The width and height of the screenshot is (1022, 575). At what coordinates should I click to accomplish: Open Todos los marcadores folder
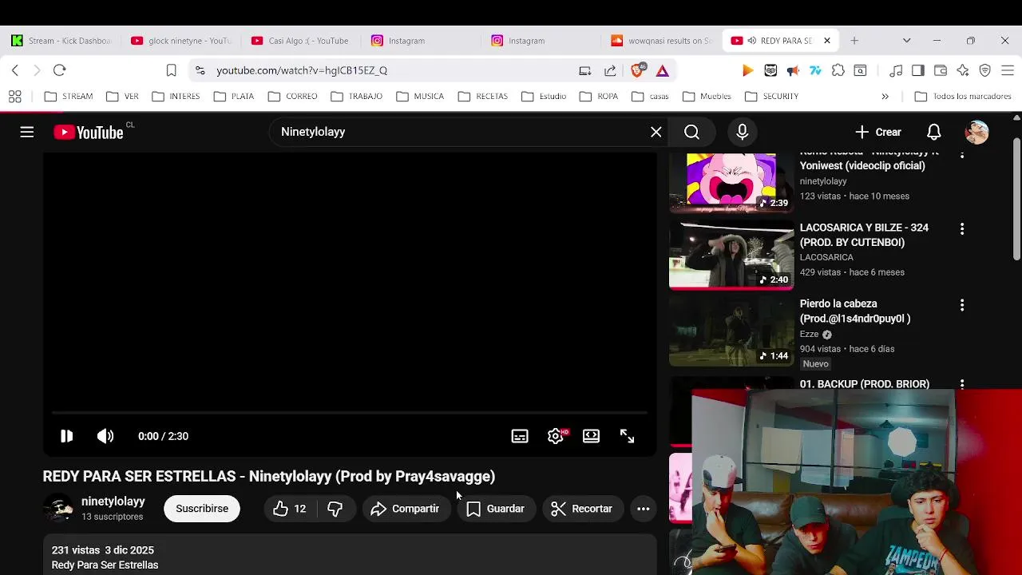tap(963, 97)
